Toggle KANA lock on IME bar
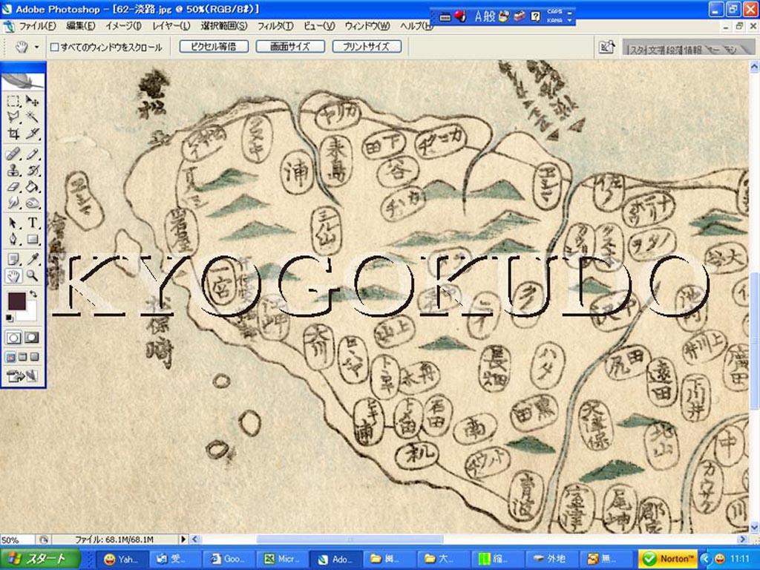The height and width of the screenshot is (570, 760). 554,20
